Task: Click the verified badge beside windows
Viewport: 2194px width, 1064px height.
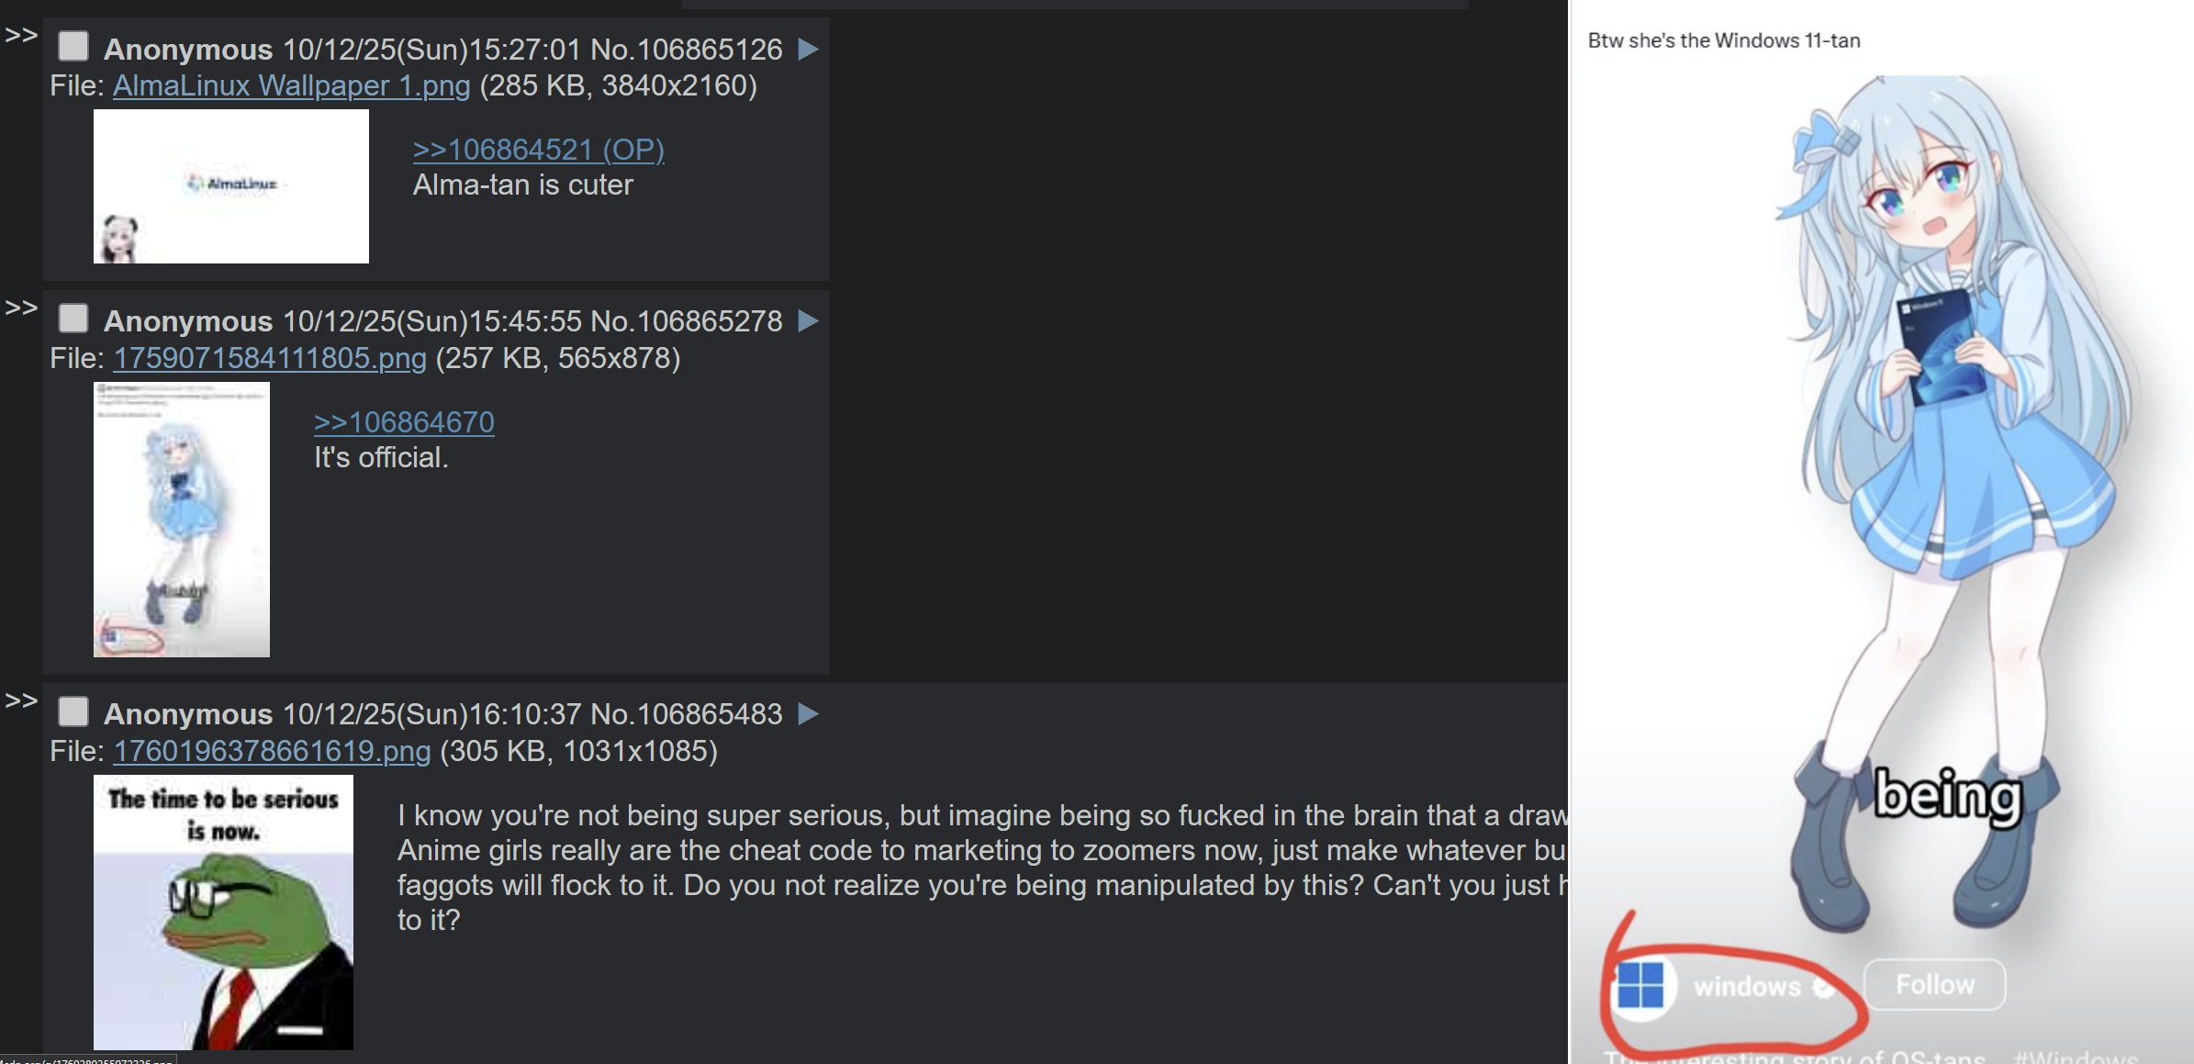Action: point(1823,988)
